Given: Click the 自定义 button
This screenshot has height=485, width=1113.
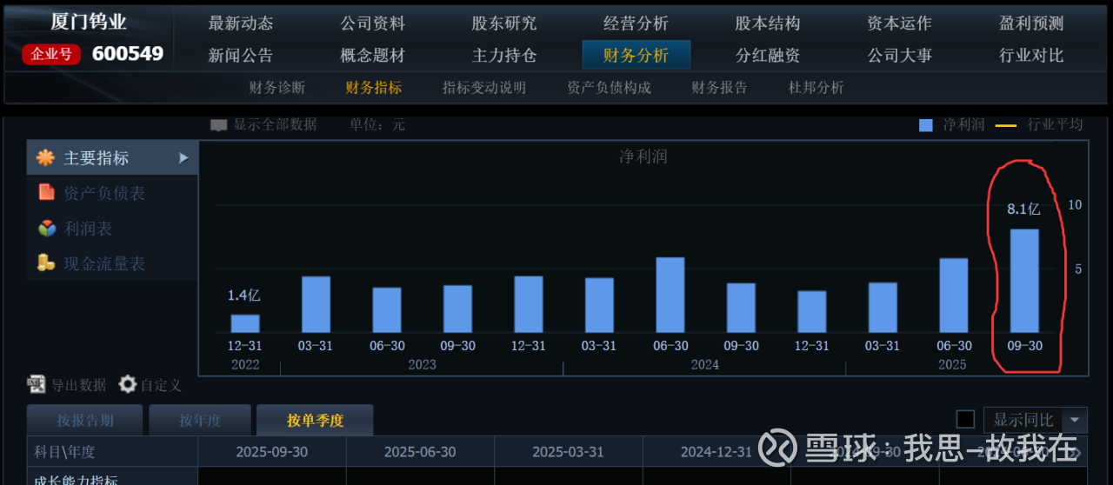Looking at the screenshot, I should click(x=162, y=384).
